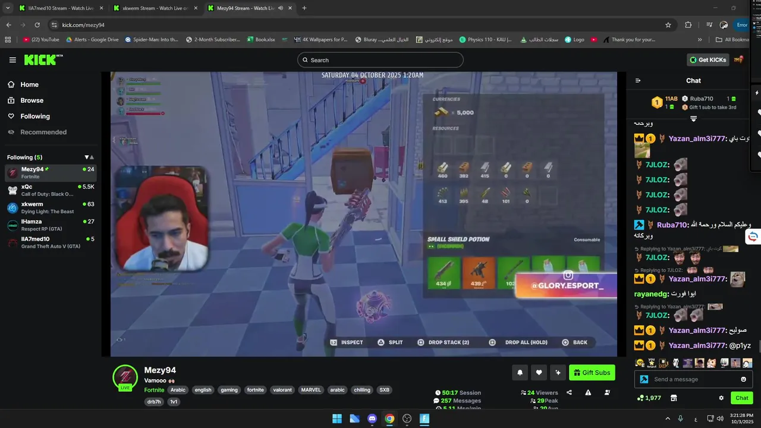The width and height of the screenshot is (761, 428).
Task: Switch to xkwerm Stream browser tab
Action: (x=155, y=8)
